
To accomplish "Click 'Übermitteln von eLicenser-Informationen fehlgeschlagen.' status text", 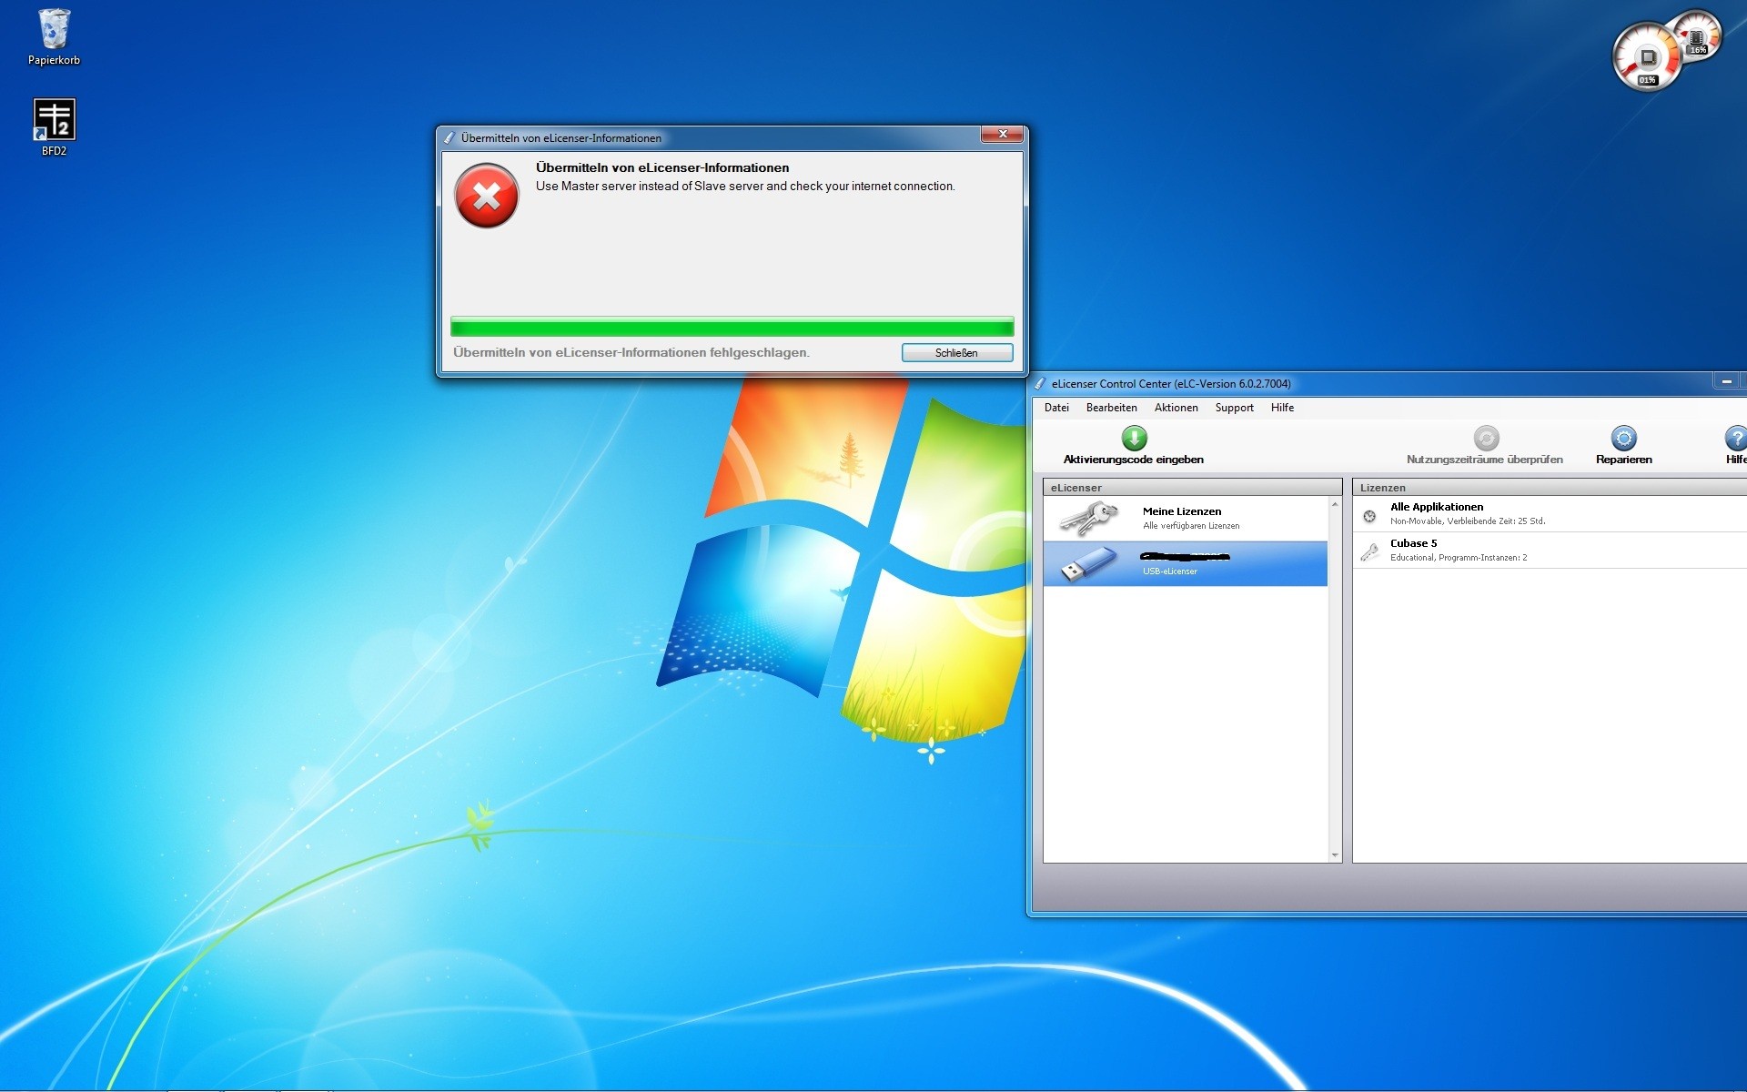I will (631, 353).
